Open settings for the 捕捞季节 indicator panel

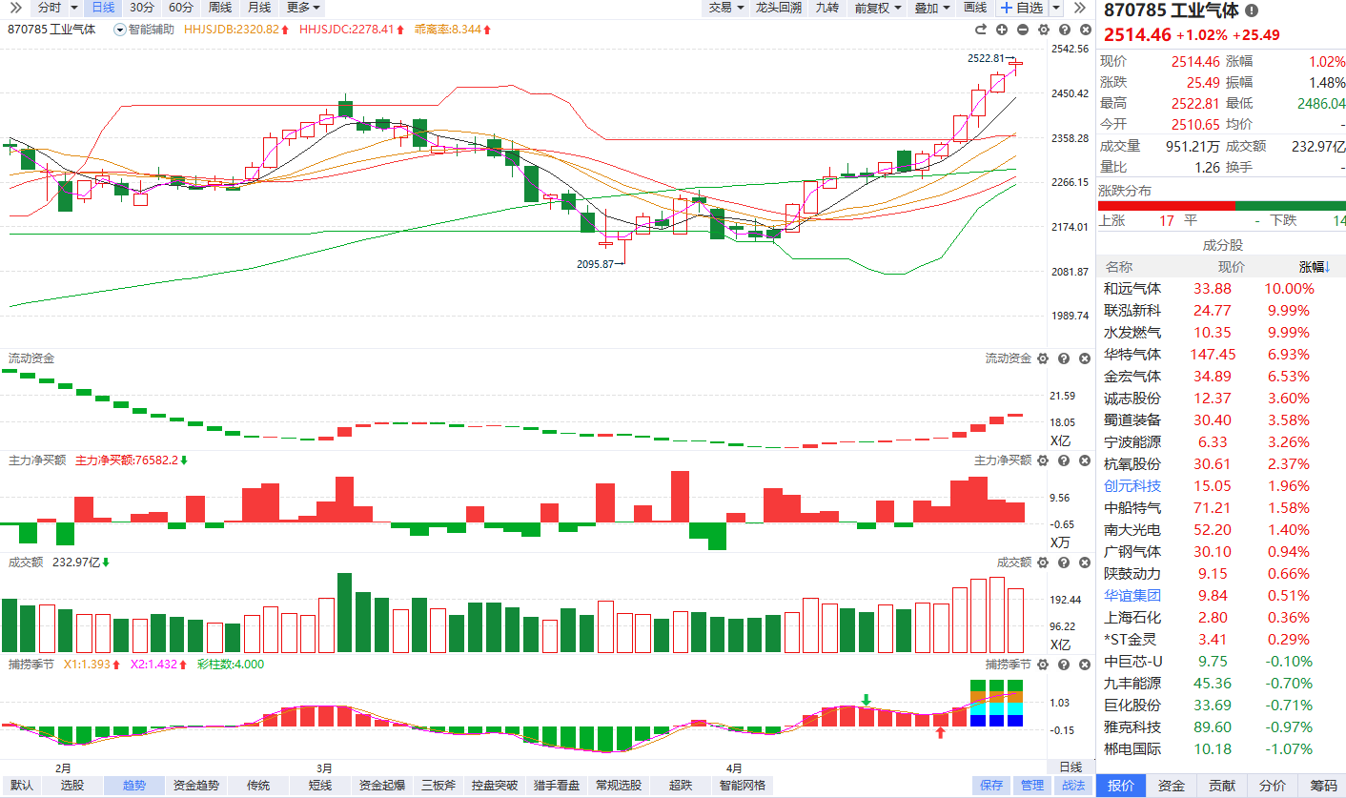[x=1042, y=665]
